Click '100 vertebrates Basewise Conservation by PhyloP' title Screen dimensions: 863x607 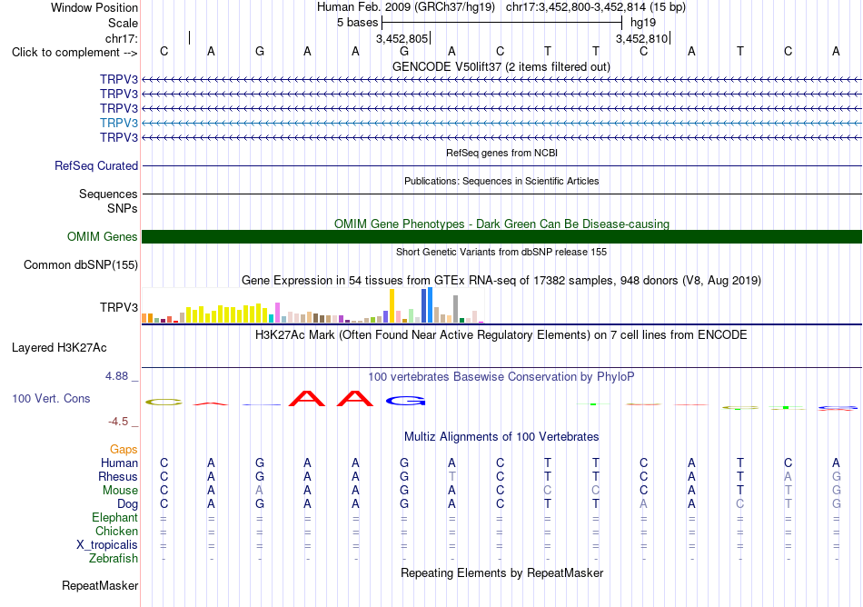(x=501, y=376)
